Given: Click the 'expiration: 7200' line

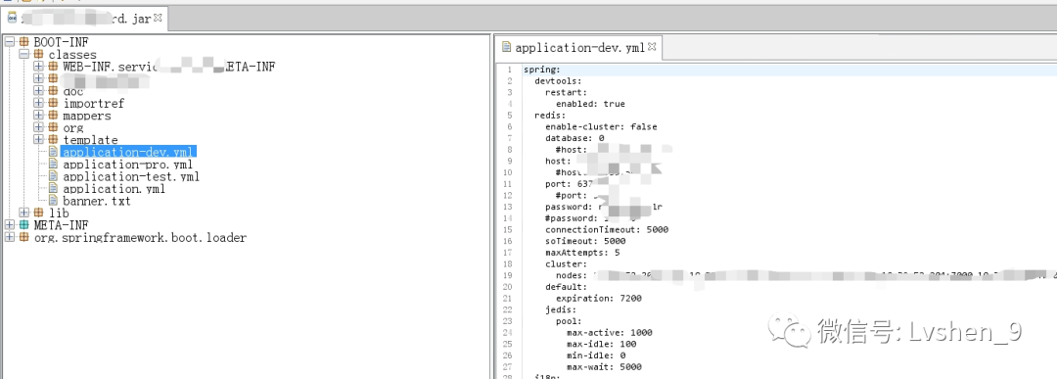Looking at the screenshot, I should point(599,299).
